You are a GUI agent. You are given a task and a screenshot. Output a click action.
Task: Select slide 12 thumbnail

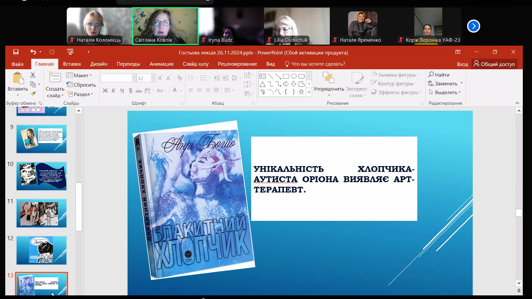[41, 250]
